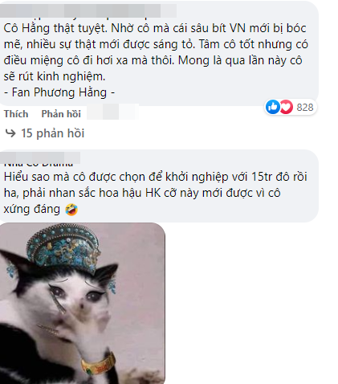Click Phản hồi under the first comment
The image size is (338, 384).
point(61,114)
